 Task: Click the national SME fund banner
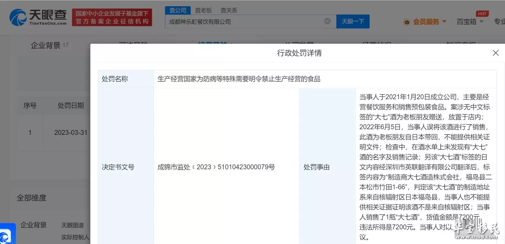point(112,18)
